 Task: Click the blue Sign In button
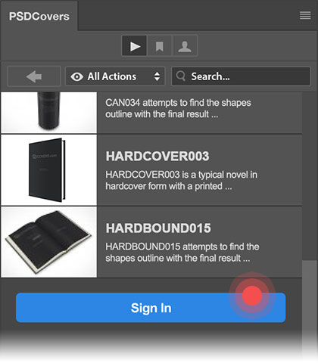151,308
